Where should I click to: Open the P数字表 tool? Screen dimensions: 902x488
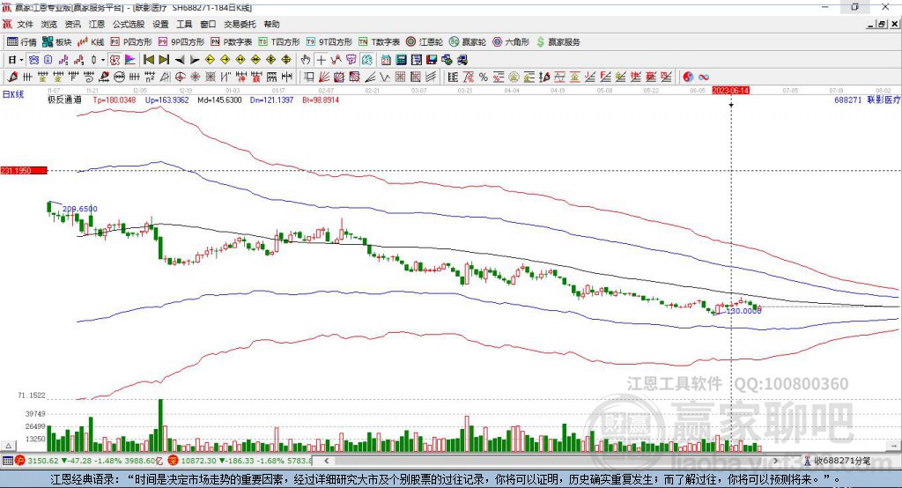232,42
